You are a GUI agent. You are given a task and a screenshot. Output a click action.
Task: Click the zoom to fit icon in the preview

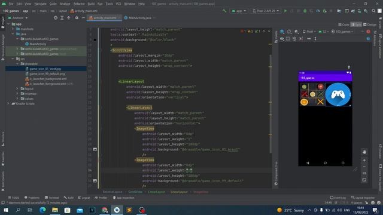(x=364, y=180)
